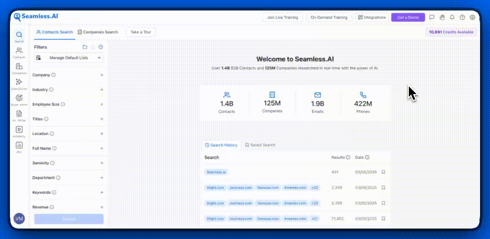Expand the Titles filter
This screenshot has width=490, height=239.
(102, 119)
